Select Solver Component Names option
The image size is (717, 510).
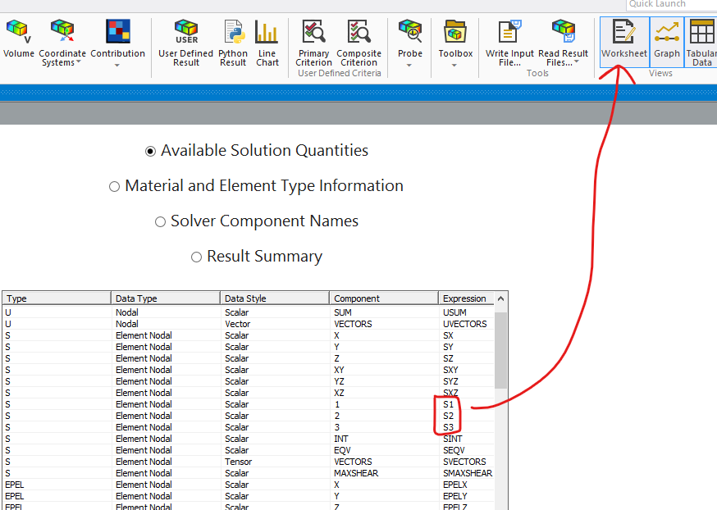[160, 222]
